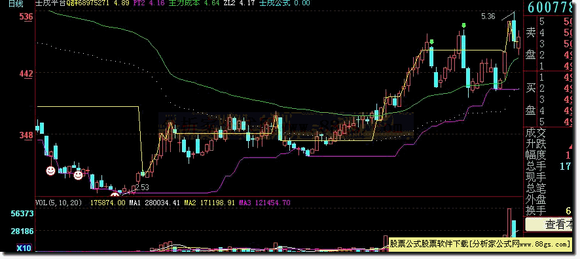Click the Q群68975271 4.89 indicator text
The width and height of the screenshot is (580, 259).
[x=98, y=3]
